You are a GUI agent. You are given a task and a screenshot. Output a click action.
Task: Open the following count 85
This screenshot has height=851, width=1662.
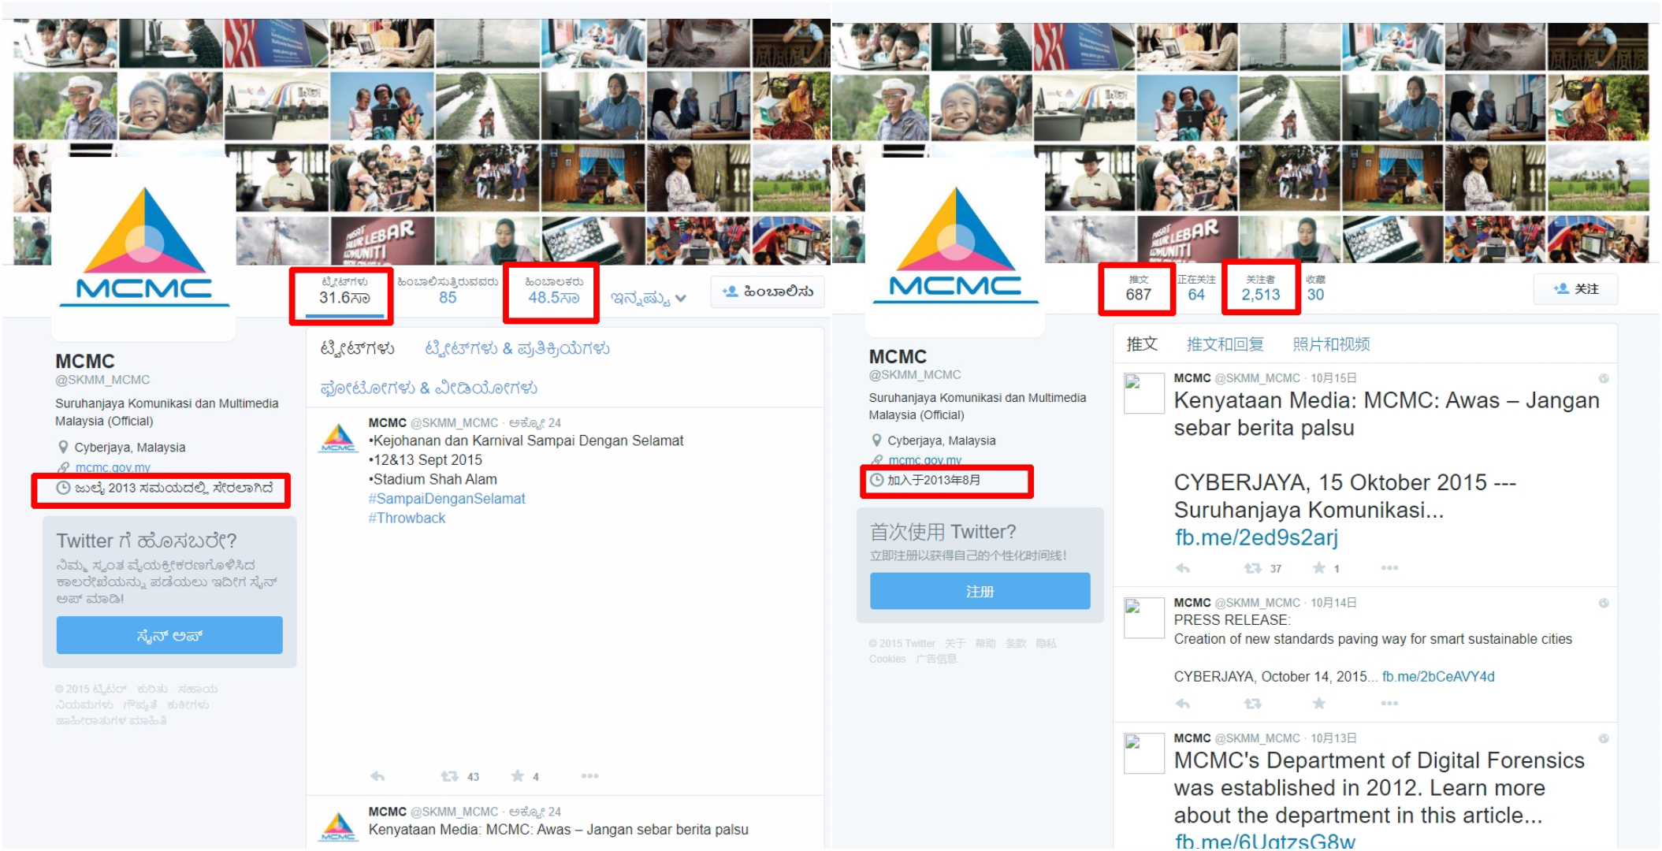(448, 291)
